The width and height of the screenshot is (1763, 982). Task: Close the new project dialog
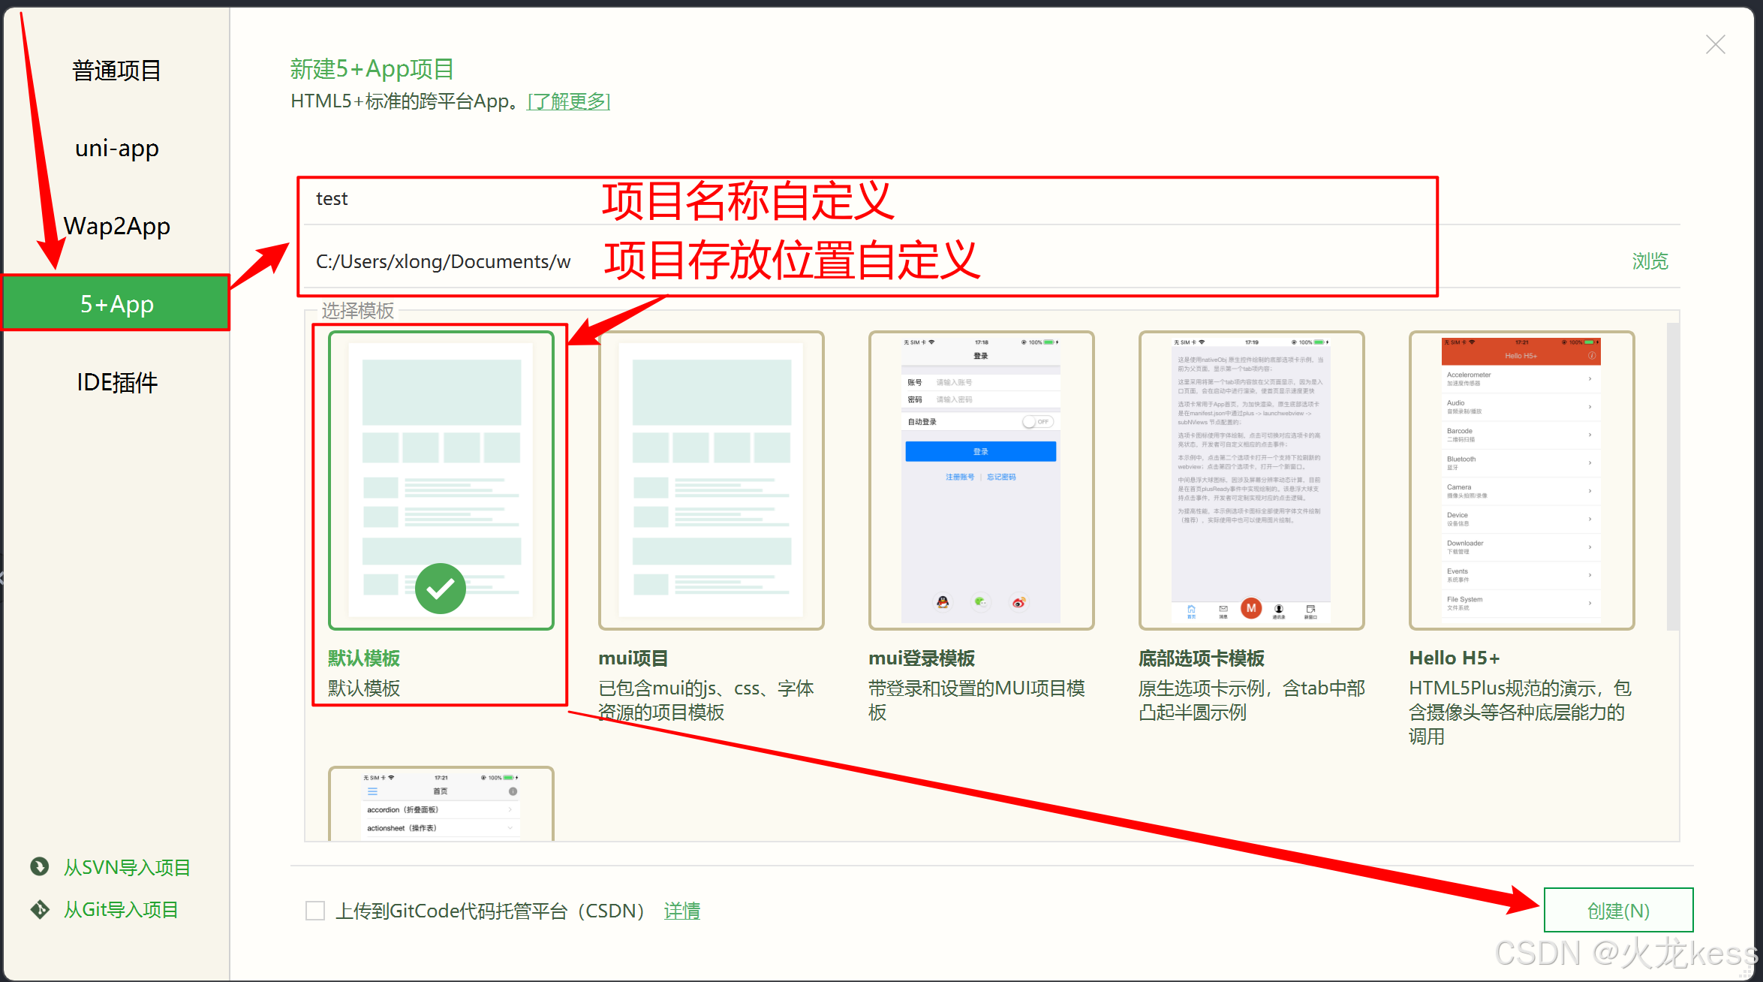(x=1715, y=44)
